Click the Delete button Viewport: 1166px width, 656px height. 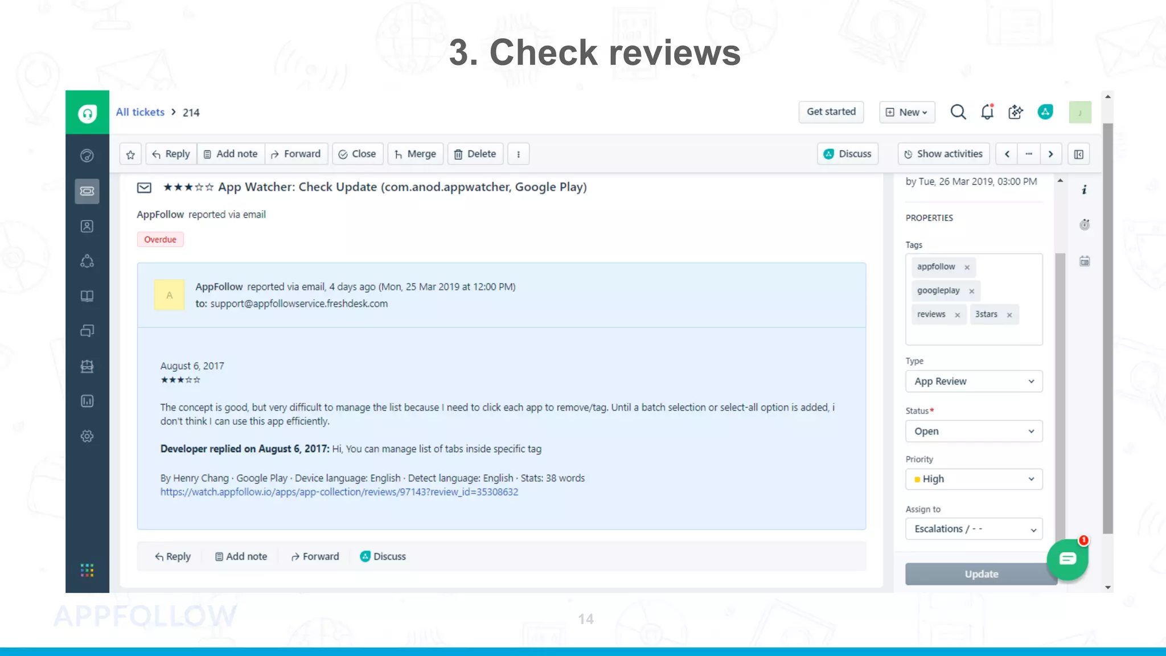pos(475,154)
